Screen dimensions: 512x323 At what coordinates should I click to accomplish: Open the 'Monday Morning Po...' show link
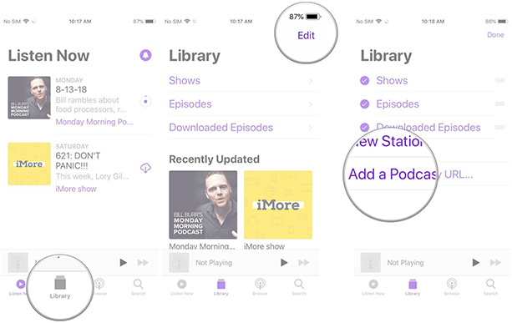click(x=94, y=122)
